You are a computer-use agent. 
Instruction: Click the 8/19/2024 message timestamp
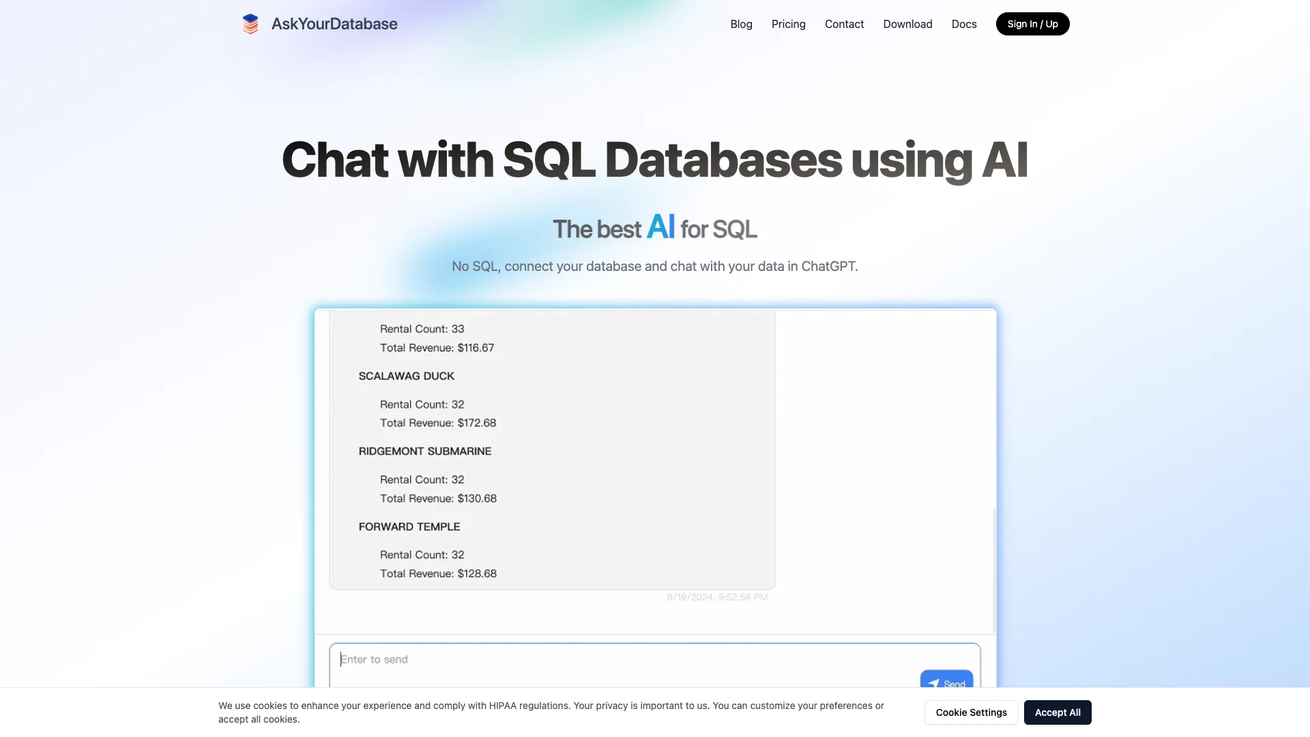(x=716, y=596)
